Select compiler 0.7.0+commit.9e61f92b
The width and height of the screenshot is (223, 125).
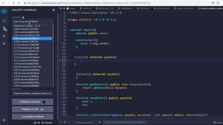pos(32,64)
